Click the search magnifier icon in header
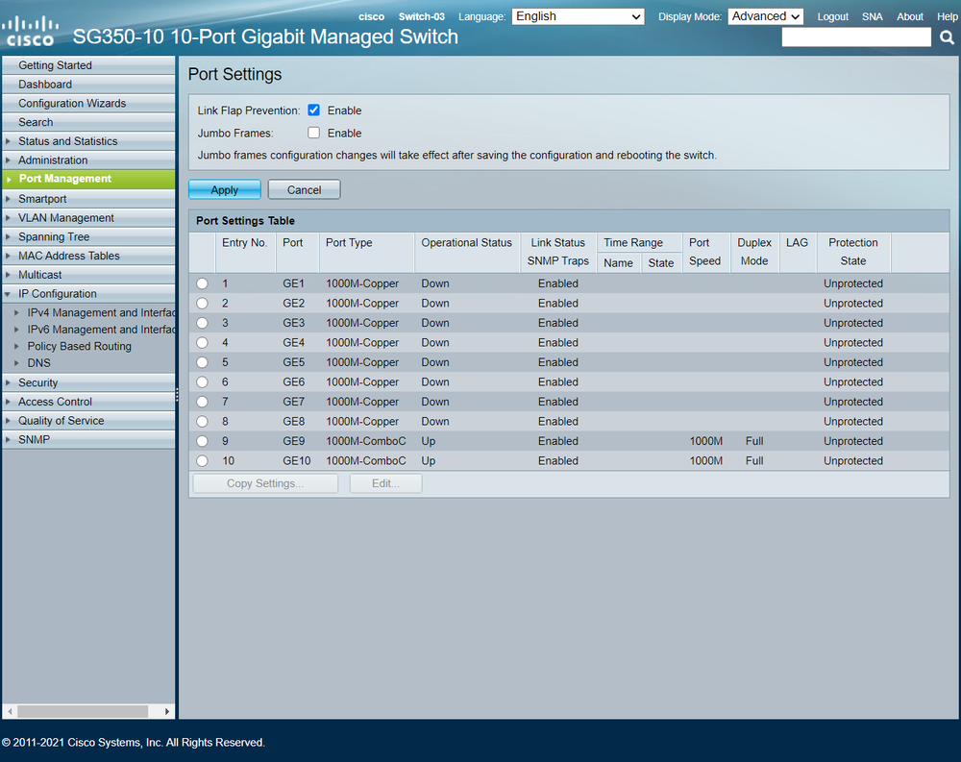The width and height of the screenshot is (961, 762). pos(947,37)
